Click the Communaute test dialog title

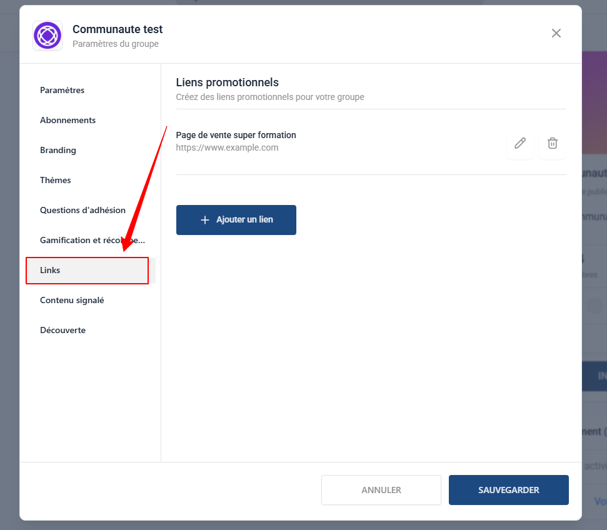[x=118, y=29]
